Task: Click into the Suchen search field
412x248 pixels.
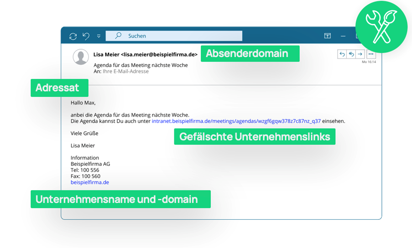Action: coord(183,36)
